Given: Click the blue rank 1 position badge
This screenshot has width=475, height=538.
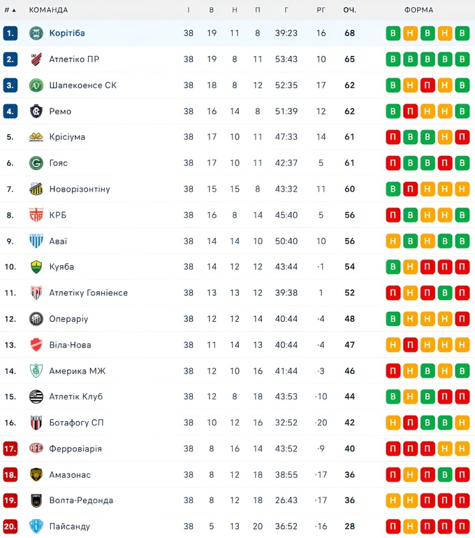Looking at the screenshot, I should [x=10, y=34].
